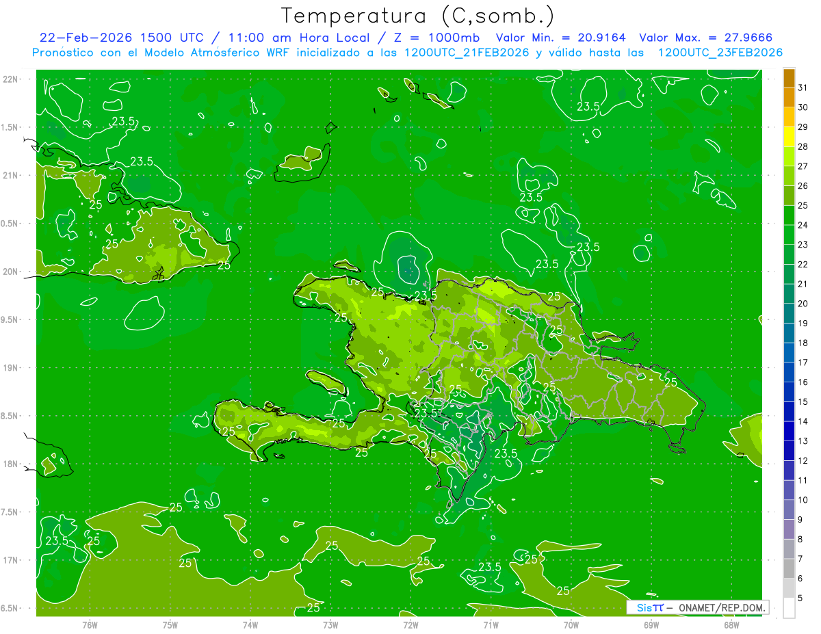Click the "6.5N" latitude axis label
821x634 pixels.
click(10, 609)
